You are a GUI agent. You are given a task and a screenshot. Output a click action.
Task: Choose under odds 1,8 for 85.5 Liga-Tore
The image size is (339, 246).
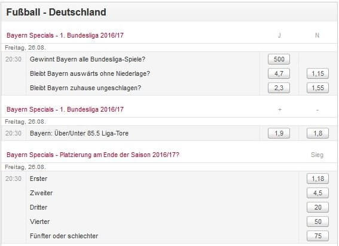click(x=317, y=133)
